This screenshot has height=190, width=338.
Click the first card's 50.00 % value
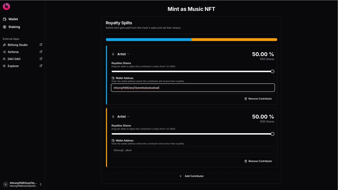(263, 54)
